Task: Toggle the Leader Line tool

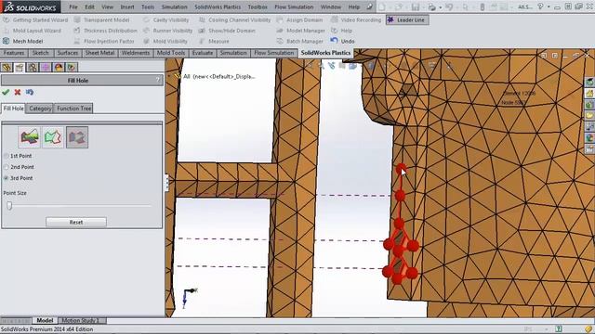Action: tap(407, 19)
